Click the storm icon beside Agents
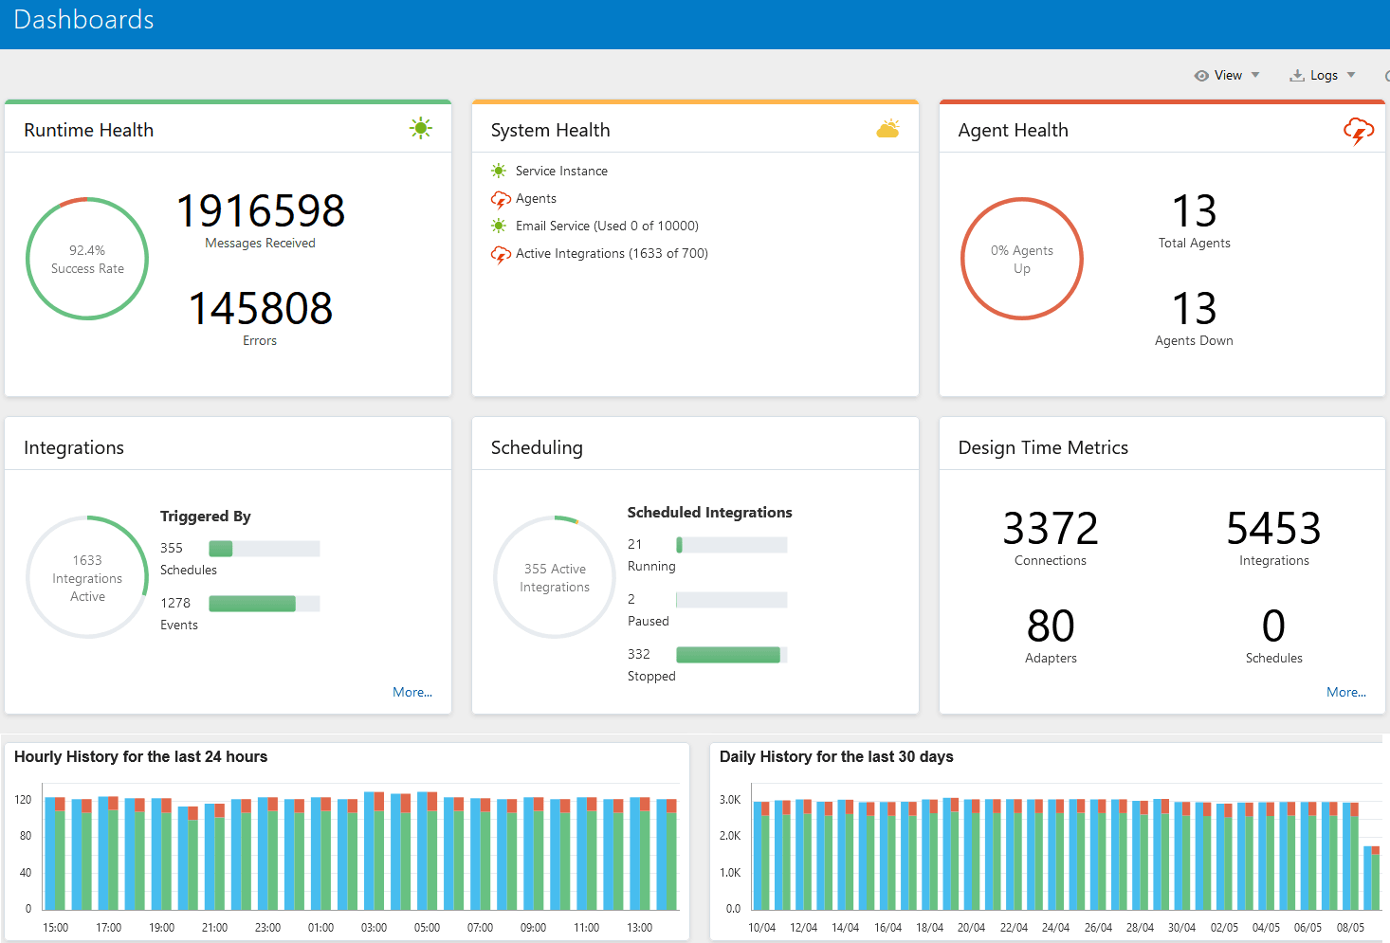 pyautogui.click(x=501, y=199)
